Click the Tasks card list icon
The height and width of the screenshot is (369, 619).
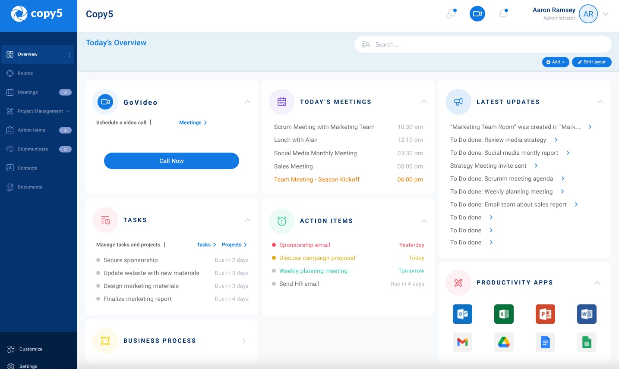[105, 220]
